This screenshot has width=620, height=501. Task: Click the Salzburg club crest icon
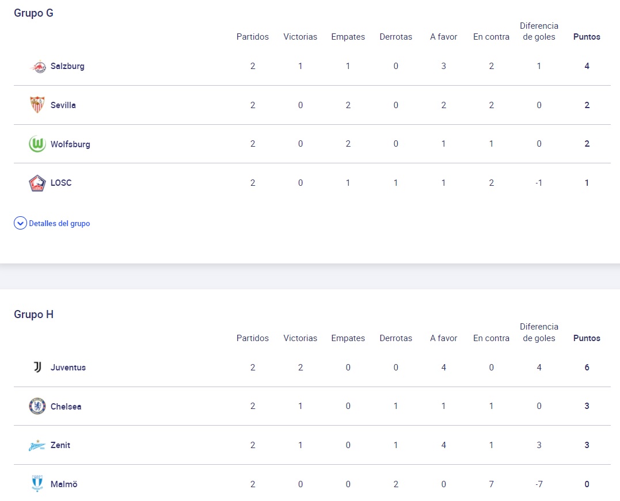37,66
